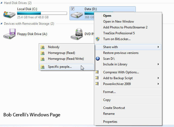
Task: Click Include in Library entry
Action: click(128, 64)
